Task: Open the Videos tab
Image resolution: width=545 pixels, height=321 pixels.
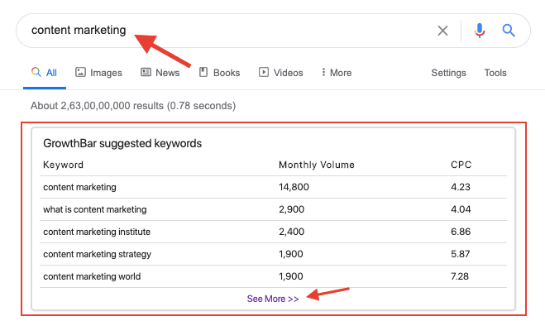Action: 281,73
